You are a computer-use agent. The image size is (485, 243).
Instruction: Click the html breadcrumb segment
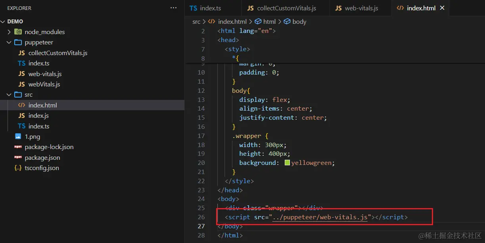click(269, 22)
